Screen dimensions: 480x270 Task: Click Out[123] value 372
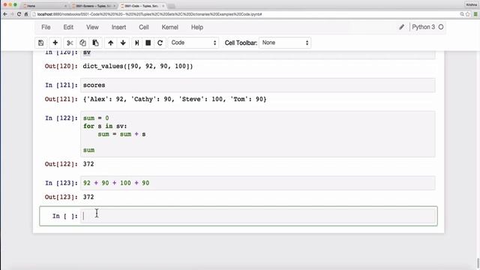point(88,197)
